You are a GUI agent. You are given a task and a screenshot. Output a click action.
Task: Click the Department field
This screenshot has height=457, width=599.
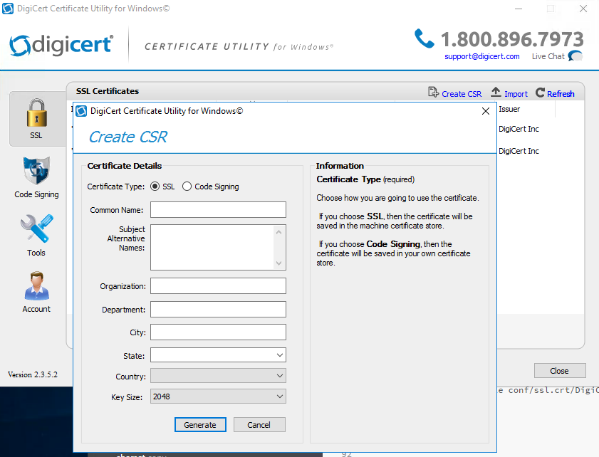point(218,309)
